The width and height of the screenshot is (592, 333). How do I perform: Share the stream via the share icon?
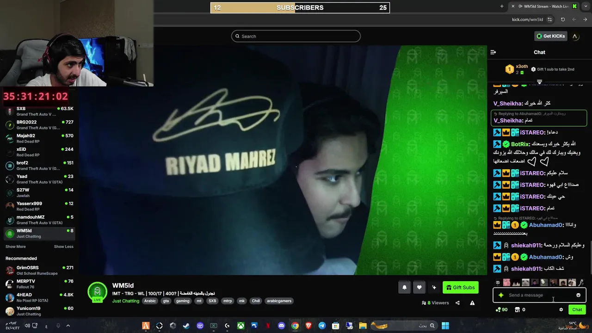(457, 303)
